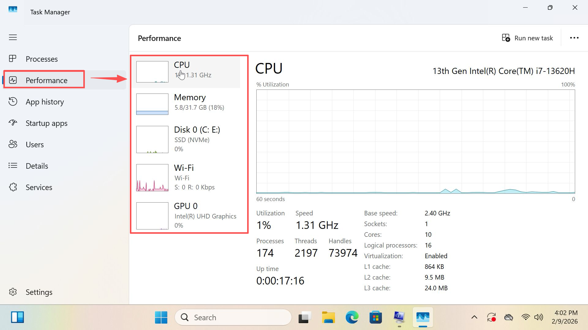Open Startup apps icon in sidebar
Image resolution: width=588 pixels, height=330 pixels.
pyautogui.click(x=13, y=123)
